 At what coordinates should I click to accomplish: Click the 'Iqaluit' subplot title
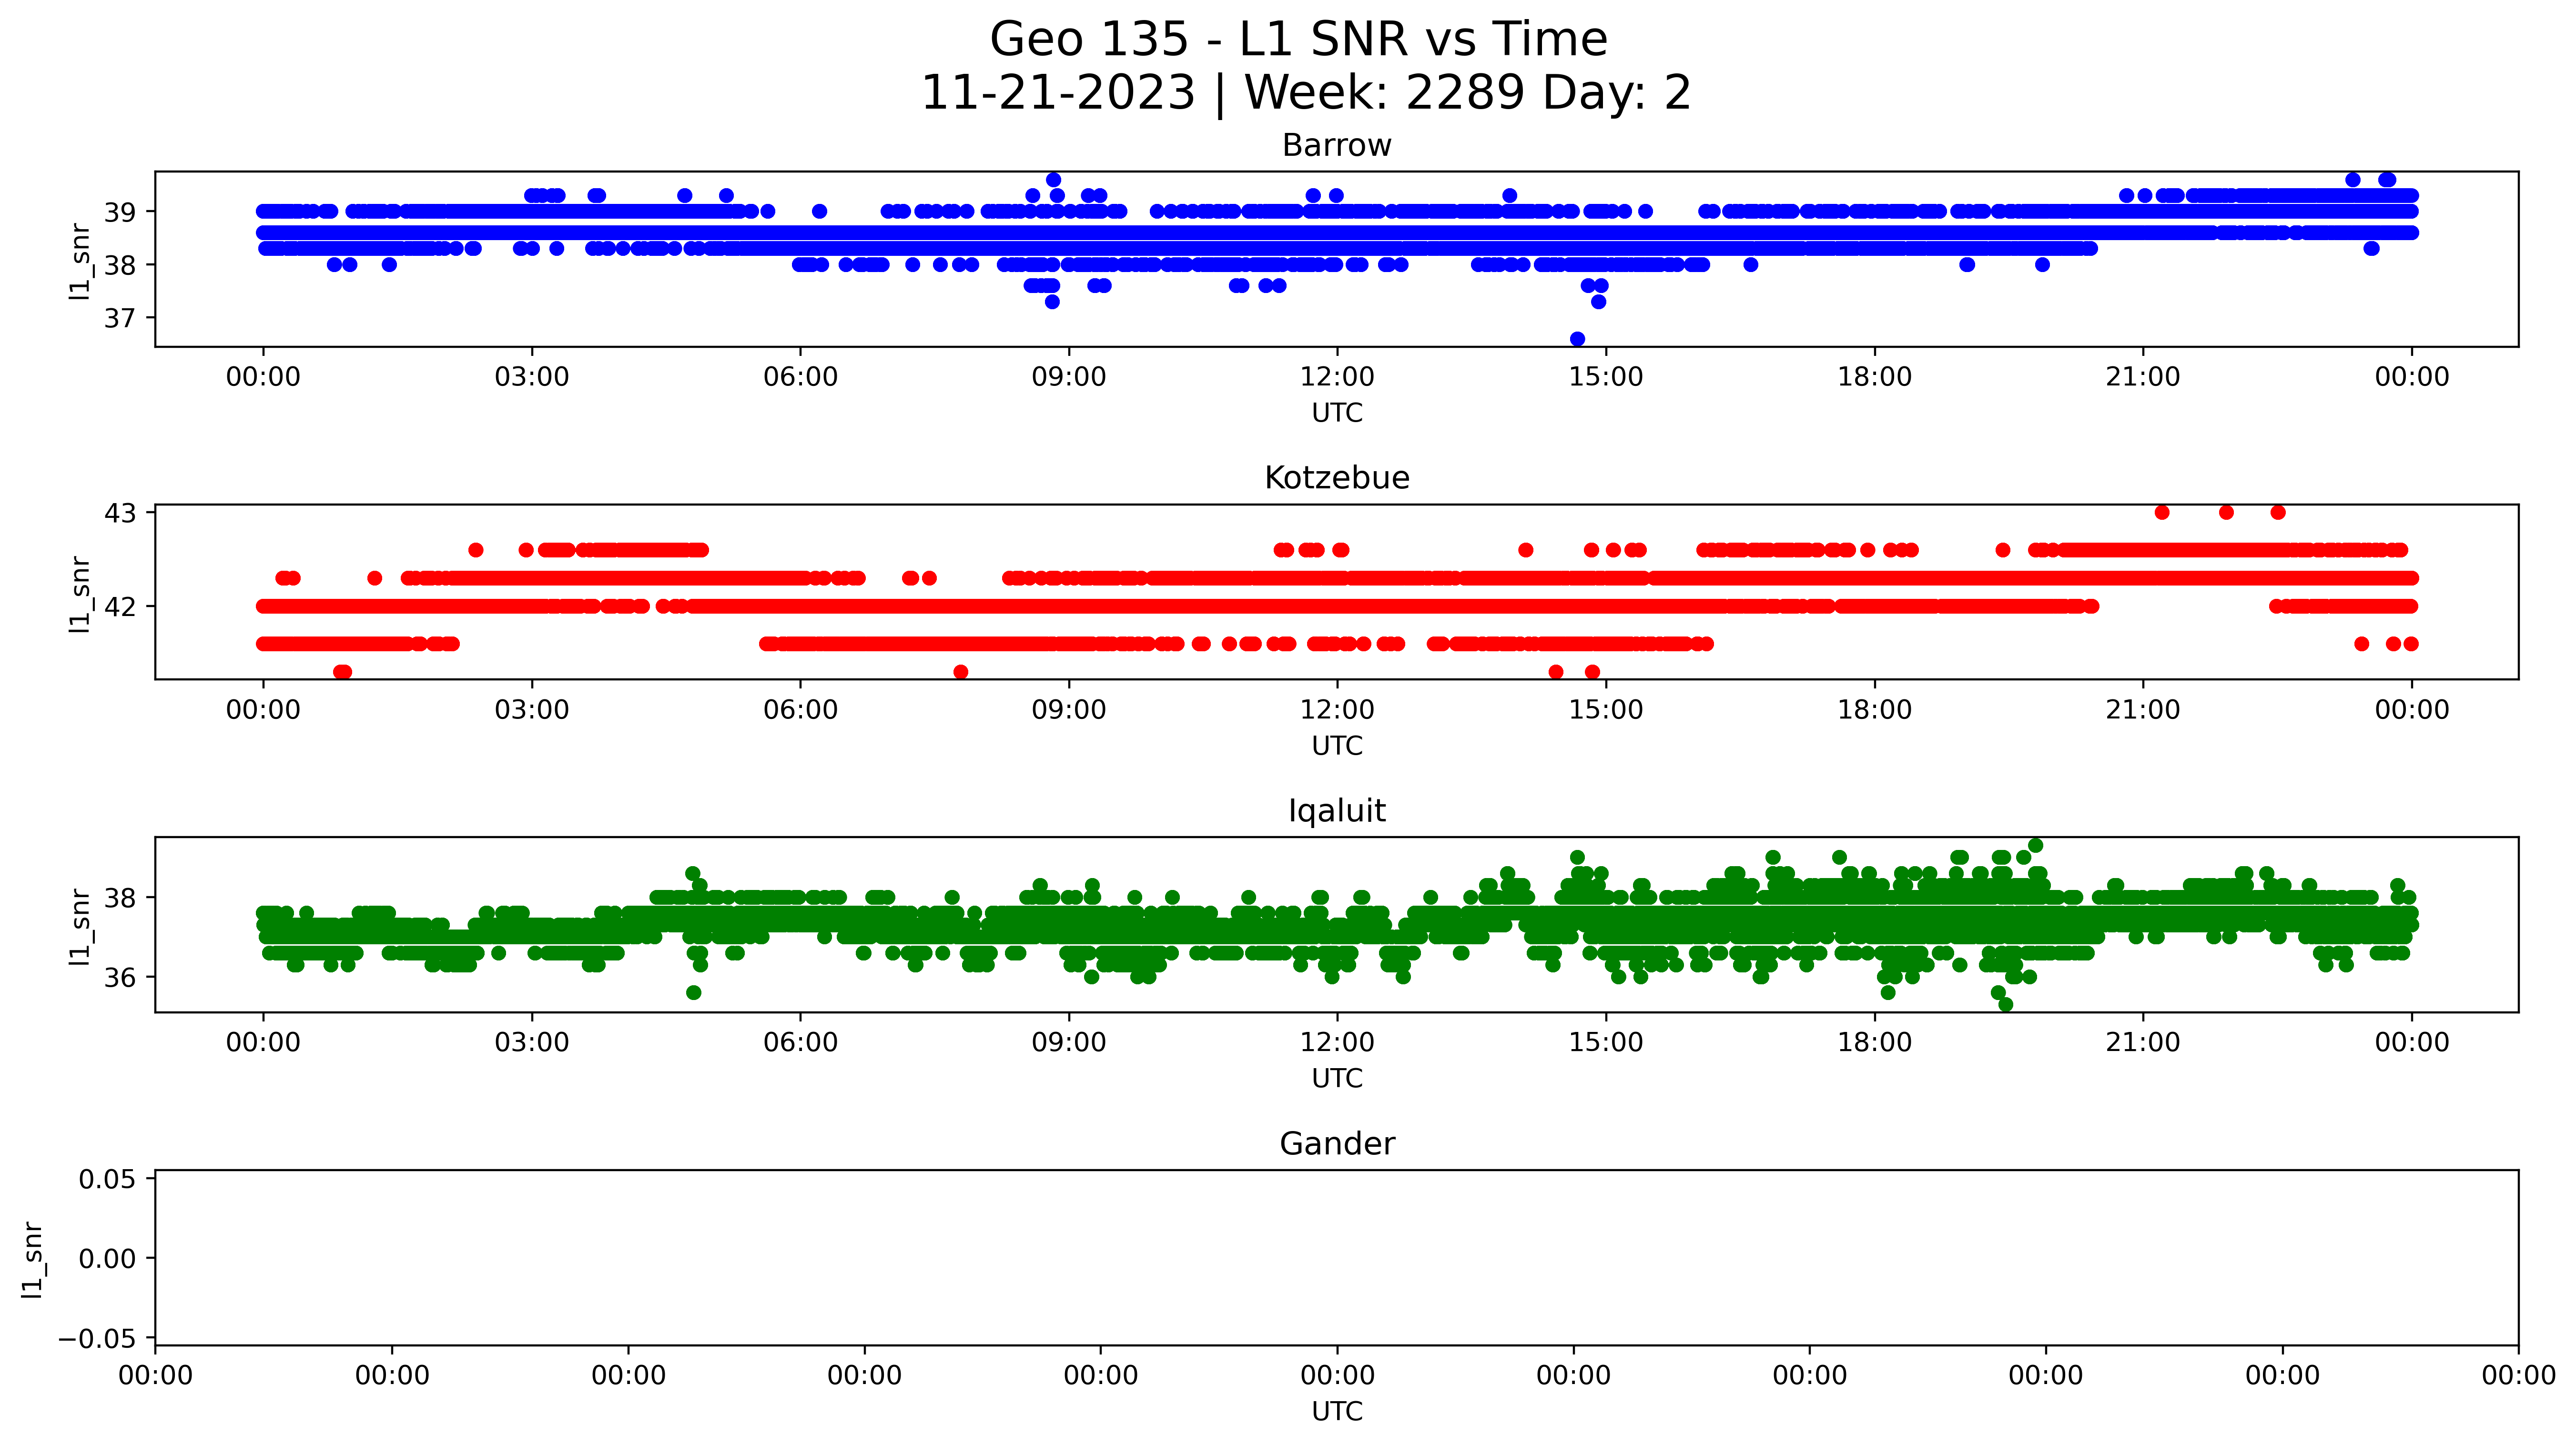tap(1336, 811)
